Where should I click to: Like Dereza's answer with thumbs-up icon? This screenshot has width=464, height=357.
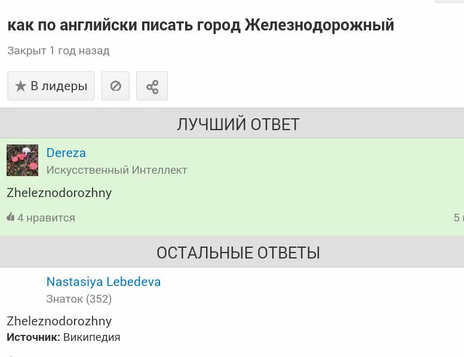coord(10,217)
